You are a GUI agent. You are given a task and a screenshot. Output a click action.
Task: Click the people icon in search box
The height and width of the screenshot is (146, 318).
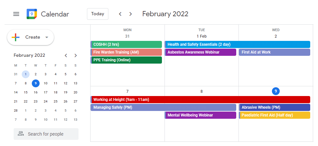coord(21,134)
